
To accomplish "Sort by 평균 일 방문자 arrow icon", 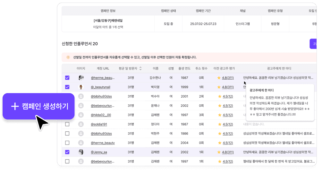I will 140,68.
